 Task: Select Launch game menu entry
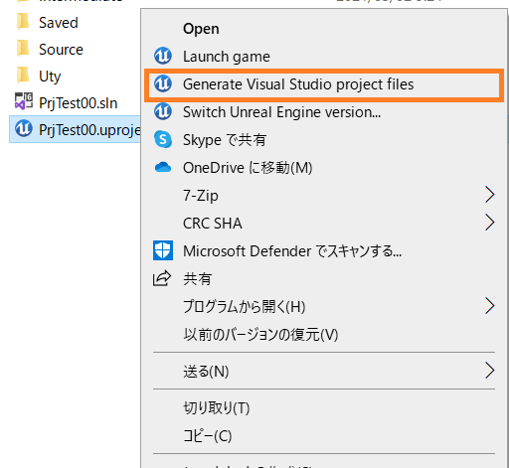click(x=227, y=57)
